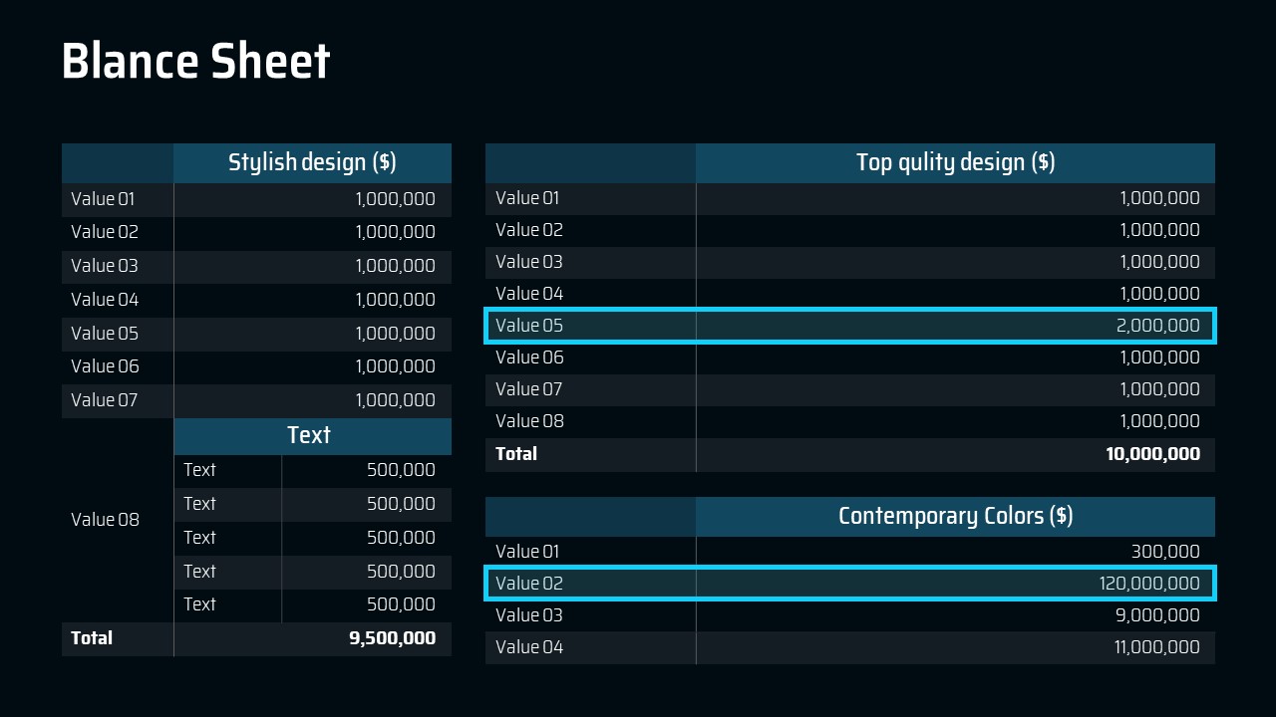
Task: Select the "Top qulity design ($)" header cell
Action: tap(955, 162)
